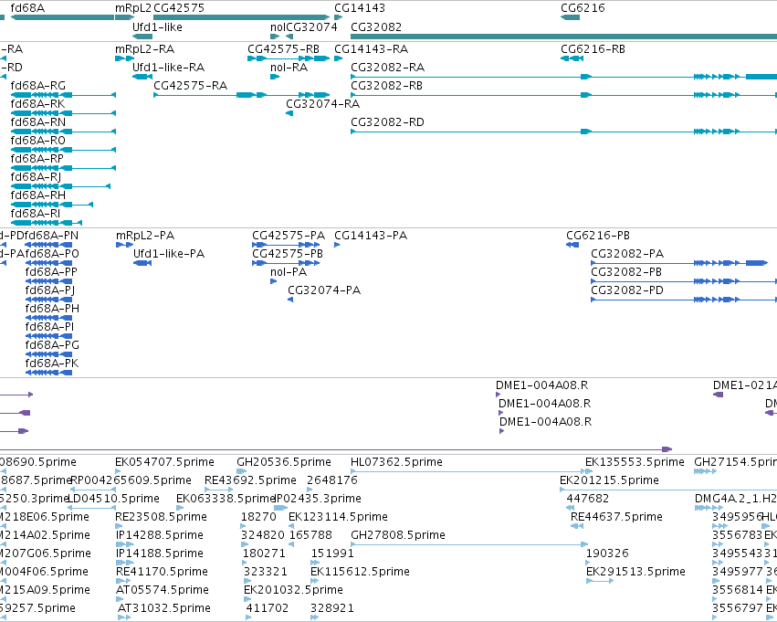
Task: Open transcript mRpL2-RA
Action: [124, 58]
